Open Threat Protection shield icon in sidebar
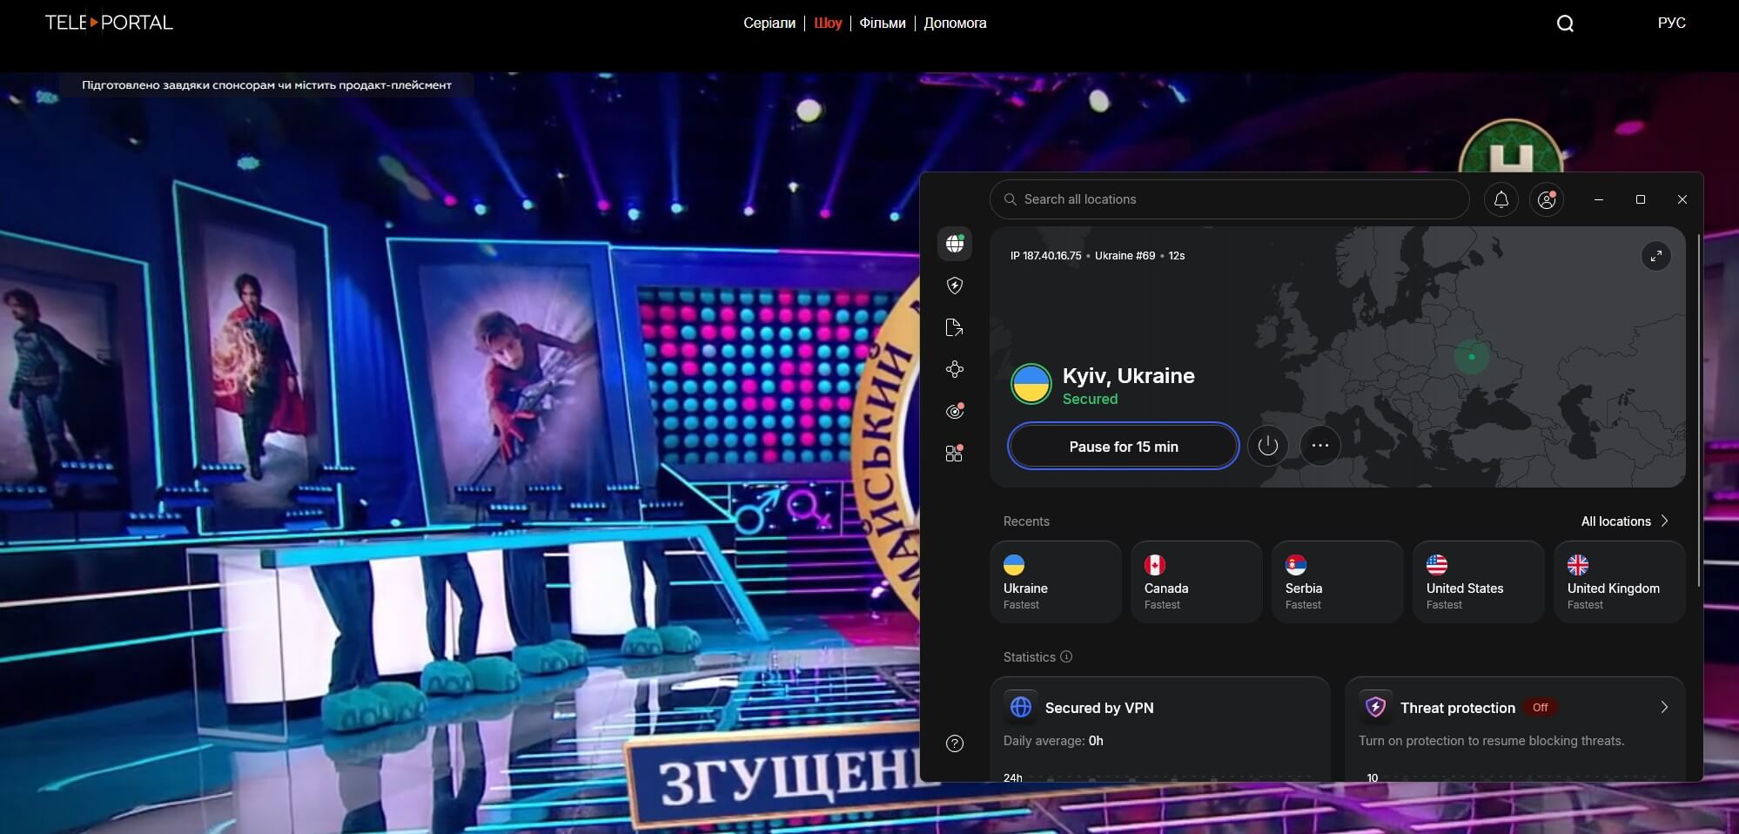 955,286
